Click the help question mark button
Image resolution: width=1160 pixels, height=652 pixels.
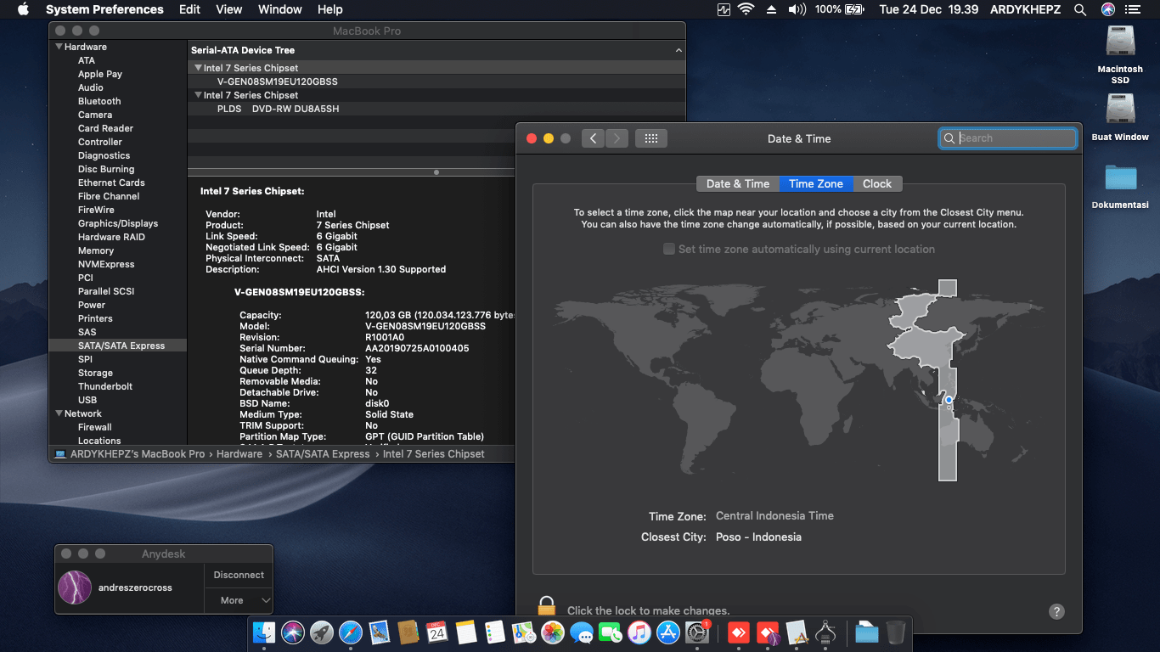click(1056, 611)
